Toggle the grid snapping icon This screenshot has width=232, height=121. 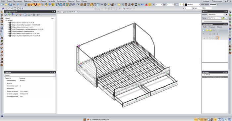point(29,5)
